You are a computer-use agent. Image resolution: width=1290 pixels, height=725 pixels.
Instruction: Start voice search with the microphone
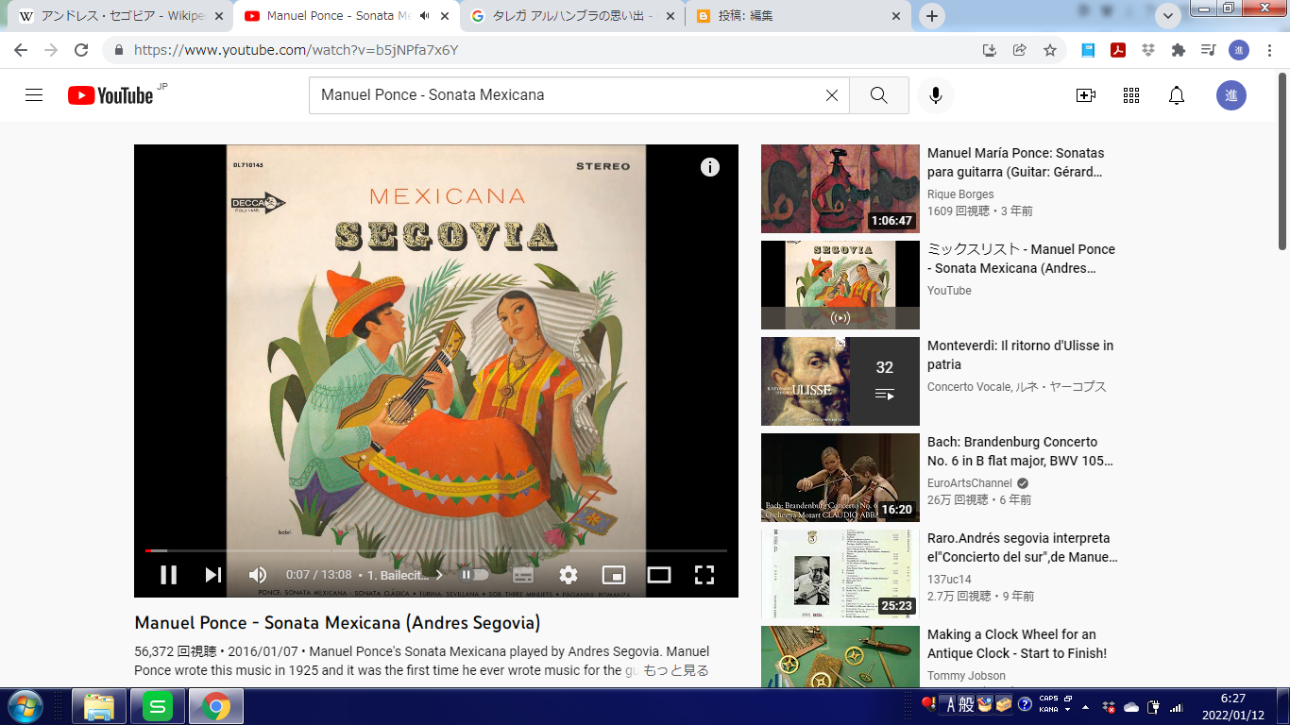(936, 95)
